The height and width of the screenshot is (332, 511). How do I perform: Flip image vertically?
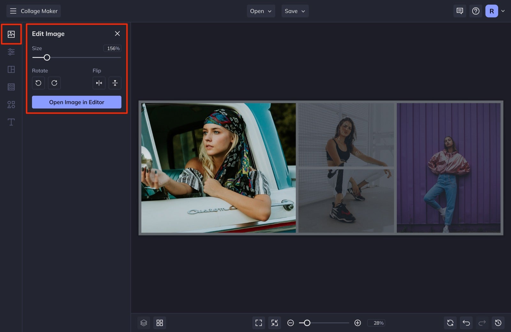(x=115, y=83)
